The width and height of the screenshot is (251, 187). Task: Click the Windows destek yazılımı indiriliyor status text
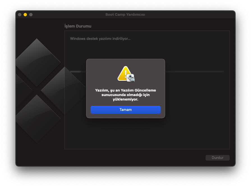click(x=100, y=39)
